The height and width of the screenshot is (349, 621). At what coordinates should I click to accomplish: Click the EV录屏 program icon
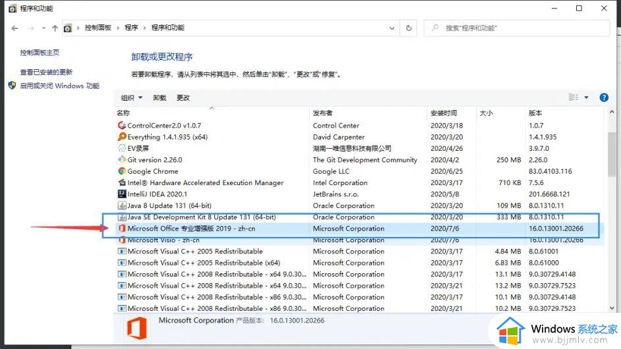point(122,148)
